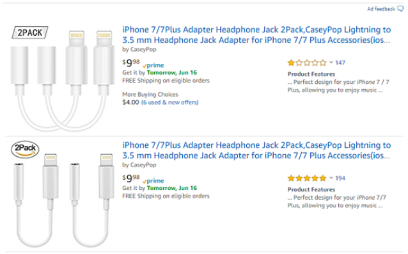Expand rating breakdown arrow next to 147

(x=331, y=62)
